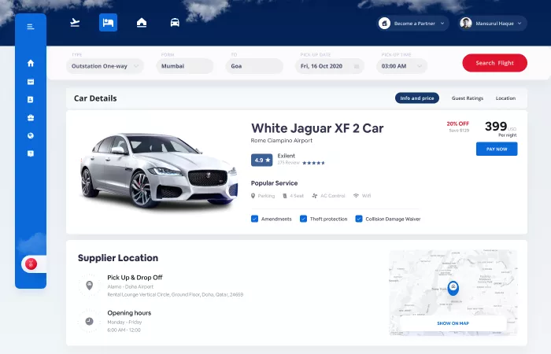Click Mansurul Haque's profile avatar
The height and width of the screenshot is (354, 551).
[466, 24]
